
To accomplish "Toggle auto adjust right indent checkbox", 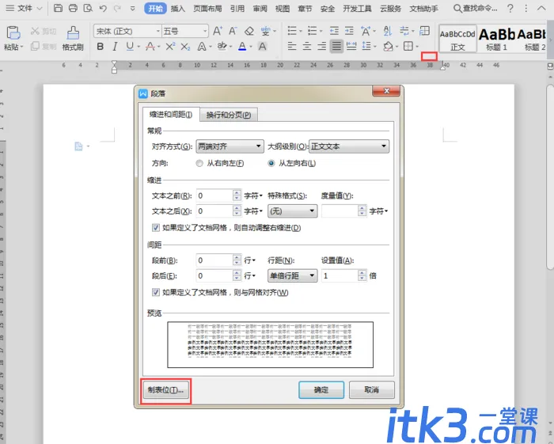I will point(156,228).
